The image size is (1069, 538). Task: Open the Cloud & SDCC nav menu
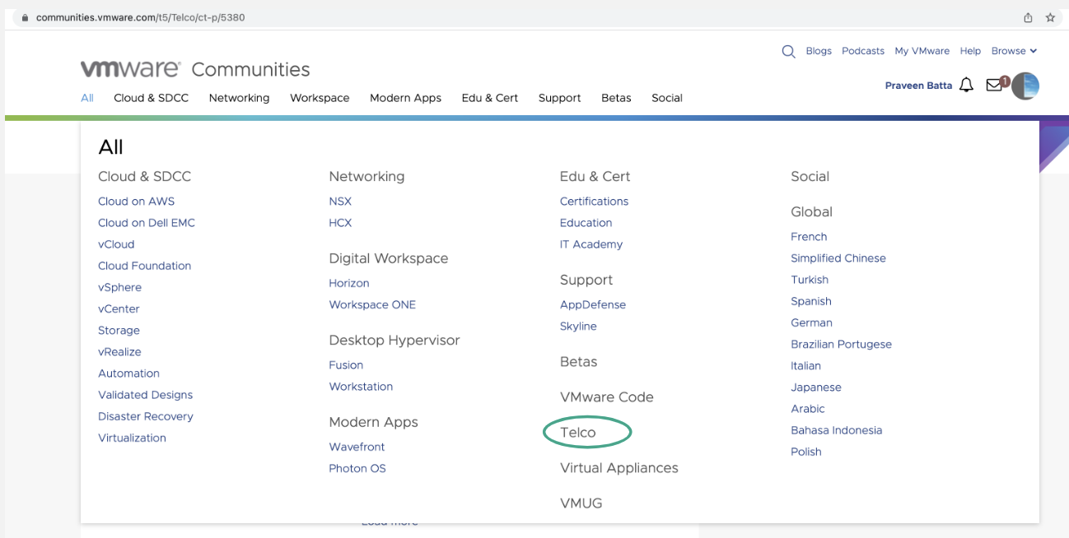pyautogui.click(x=151, y=98)
